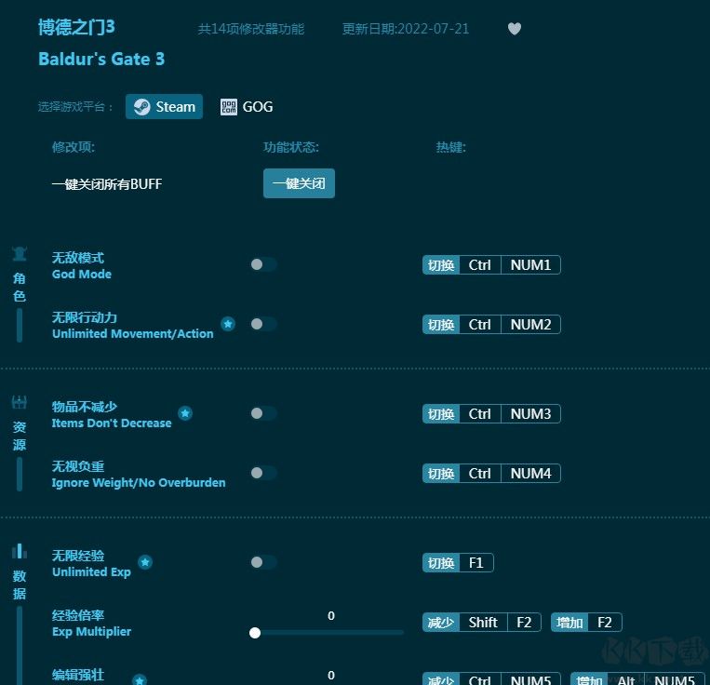Enable Unlimited Movement/Action switch
This screenshot has height=685, width=710.
pos(263,324)
